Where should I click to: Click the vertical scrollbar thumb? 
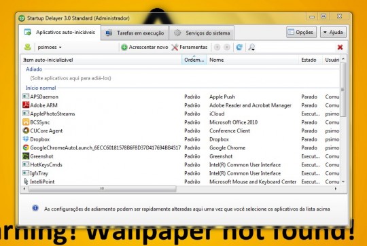(x=343, y=90)
